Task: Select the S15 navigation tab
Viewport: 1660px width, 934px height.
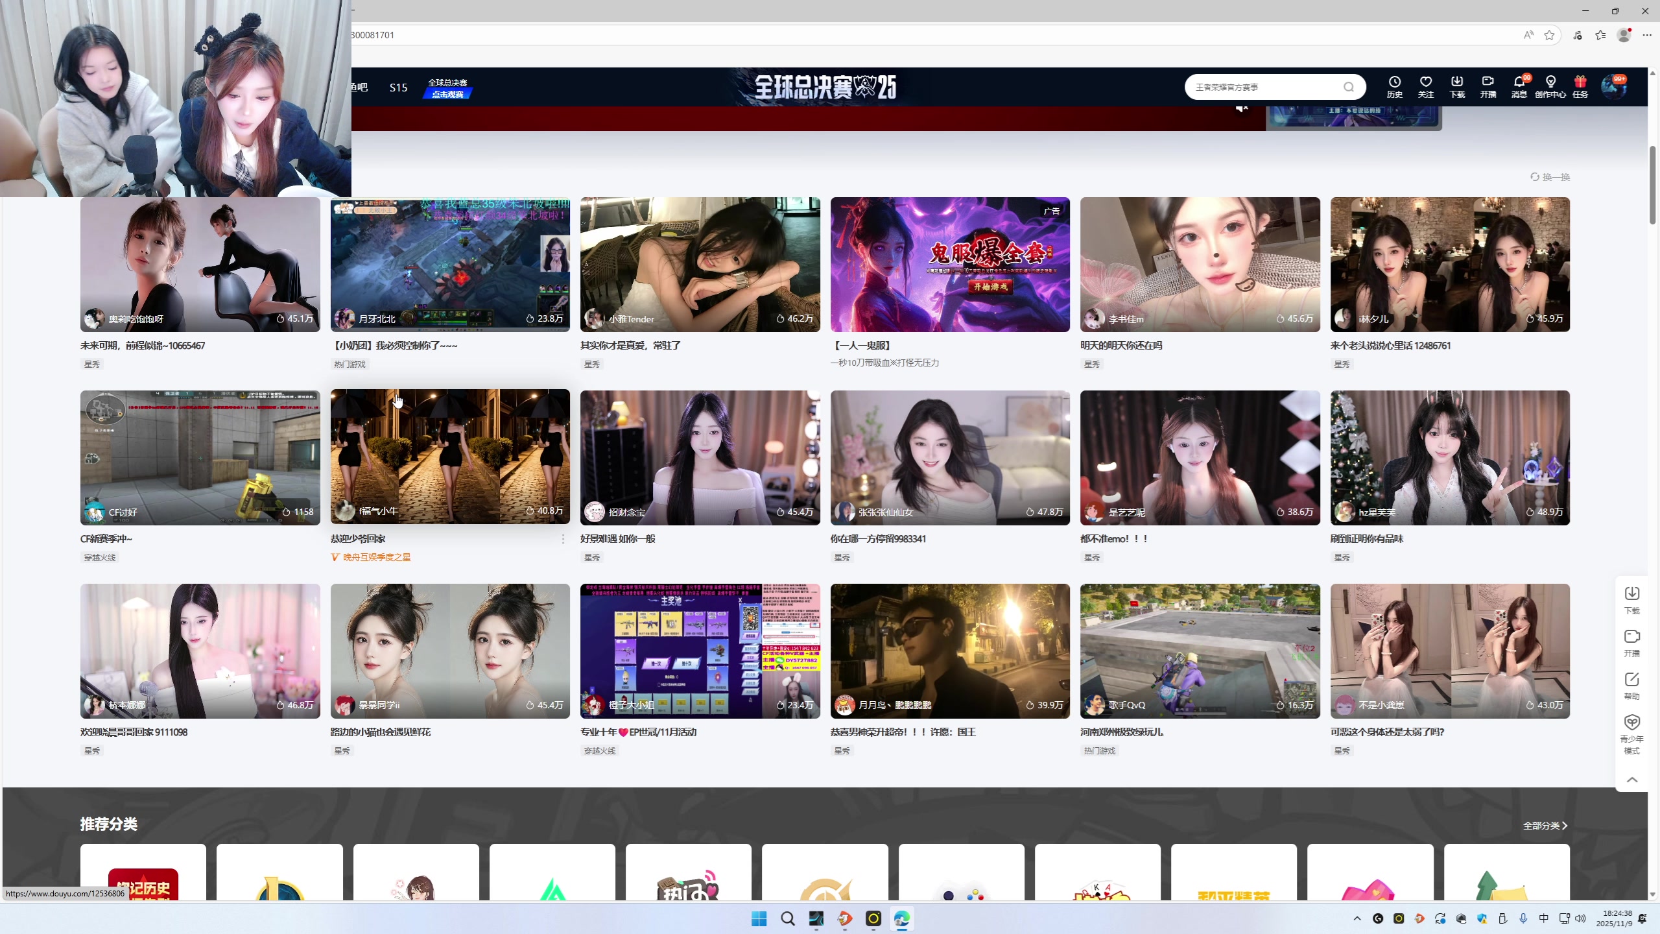Action: coord(398,88)
